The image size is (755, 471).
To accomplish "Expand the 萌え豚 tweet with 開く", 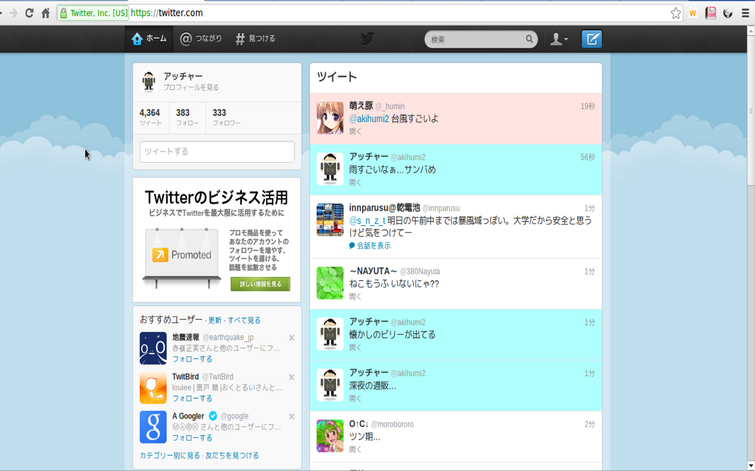I will point(356,131).
